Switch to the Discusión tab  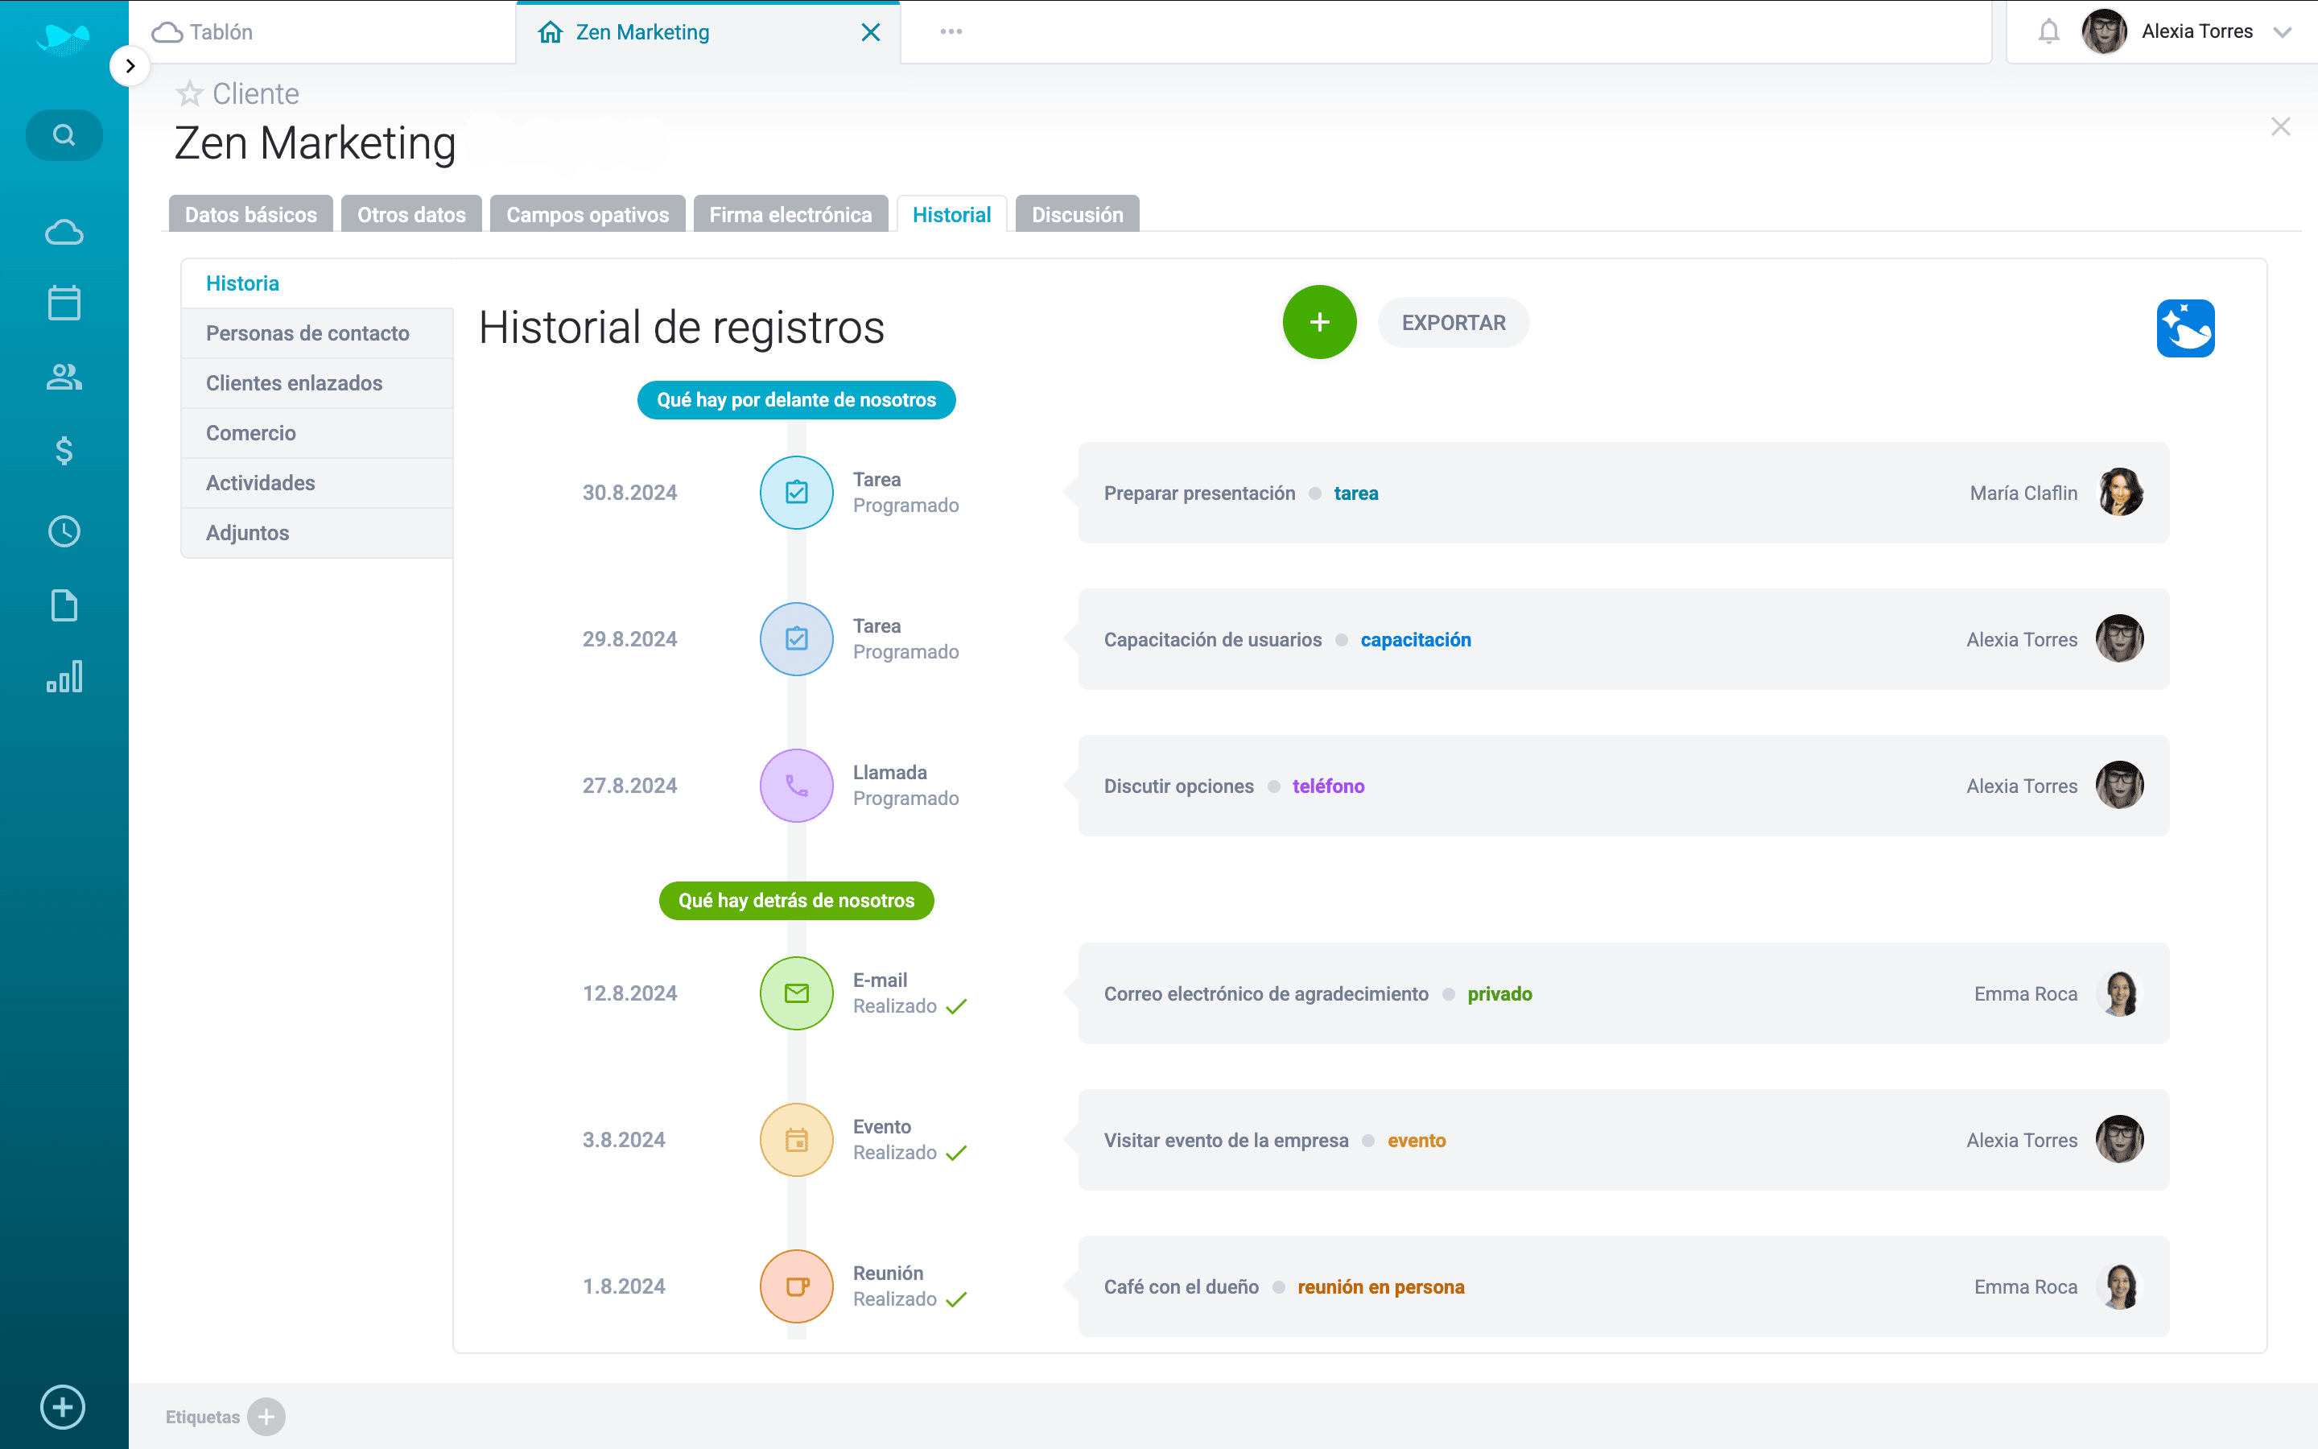coord(1077,213)
